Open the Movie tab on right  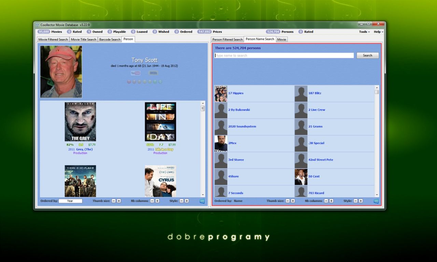click(282, 39)
